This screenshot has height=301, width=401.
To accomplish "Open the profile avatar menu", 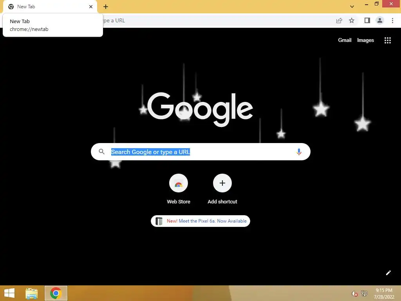I will point(380,20).
